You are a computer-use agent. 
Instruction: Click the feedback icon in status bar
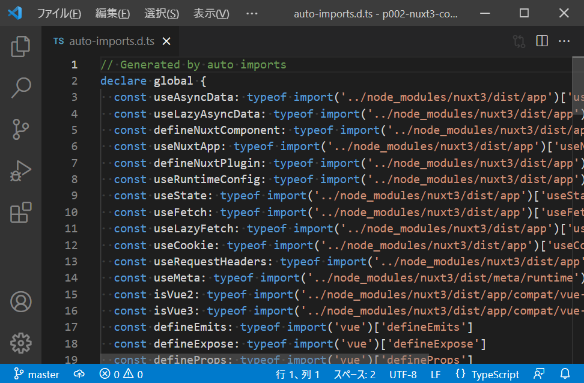coord(540,373)
